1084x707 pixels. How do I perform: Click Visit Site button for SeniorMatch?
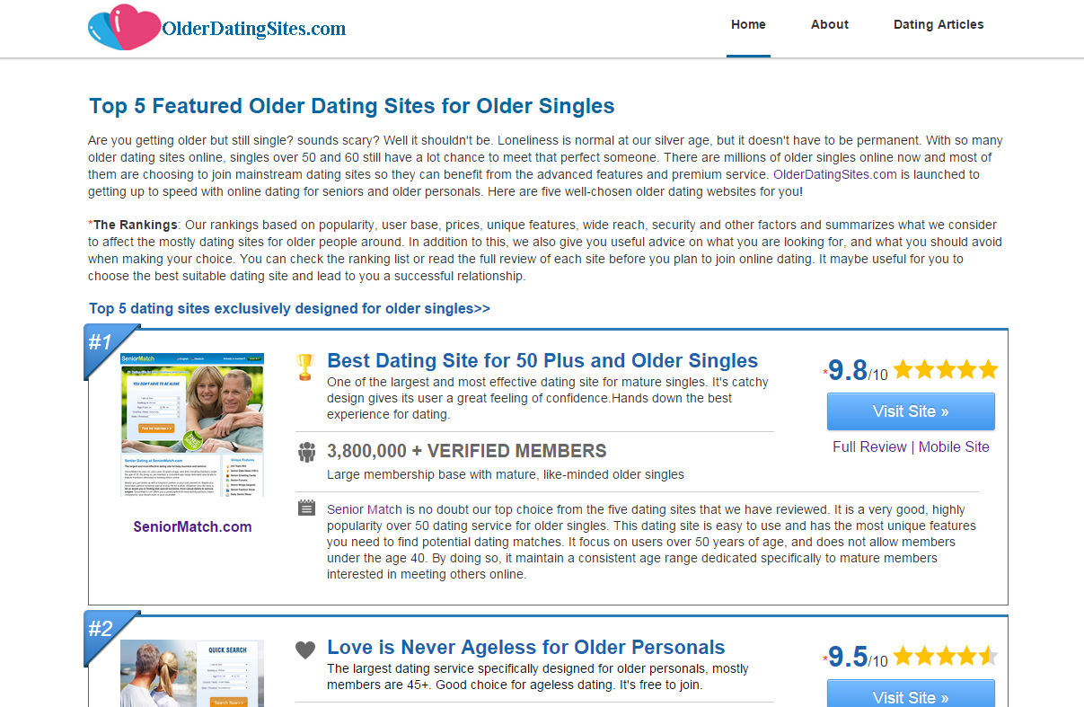tap(911, 411)
